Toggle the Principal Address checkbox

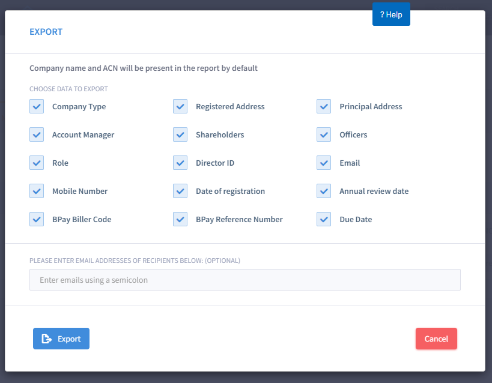(324, 106)
